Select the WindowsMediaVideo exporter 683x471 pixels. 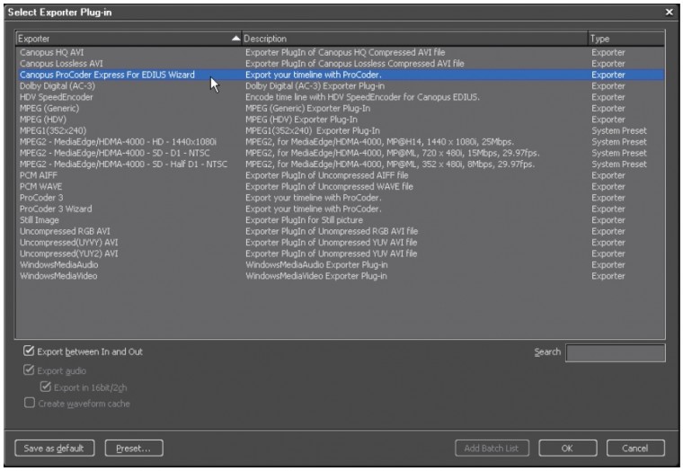pos(340,276)
